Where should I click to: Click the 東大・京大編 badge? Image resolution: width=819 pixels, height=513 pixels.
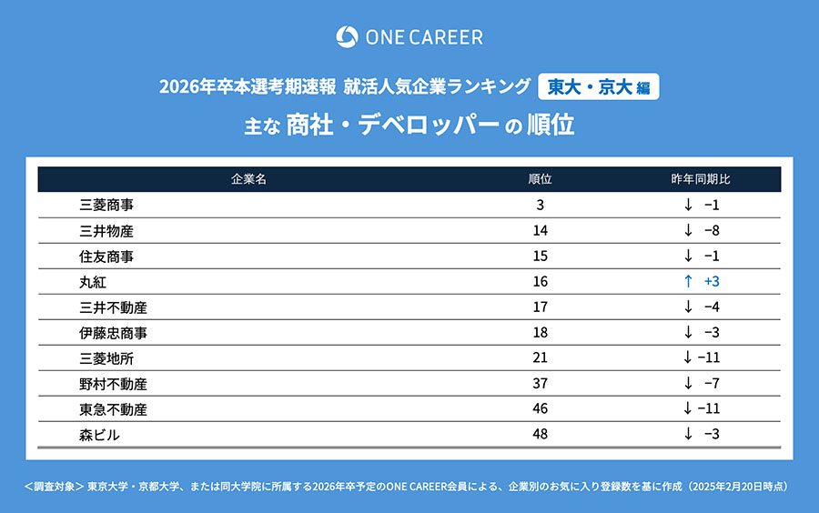598,87
